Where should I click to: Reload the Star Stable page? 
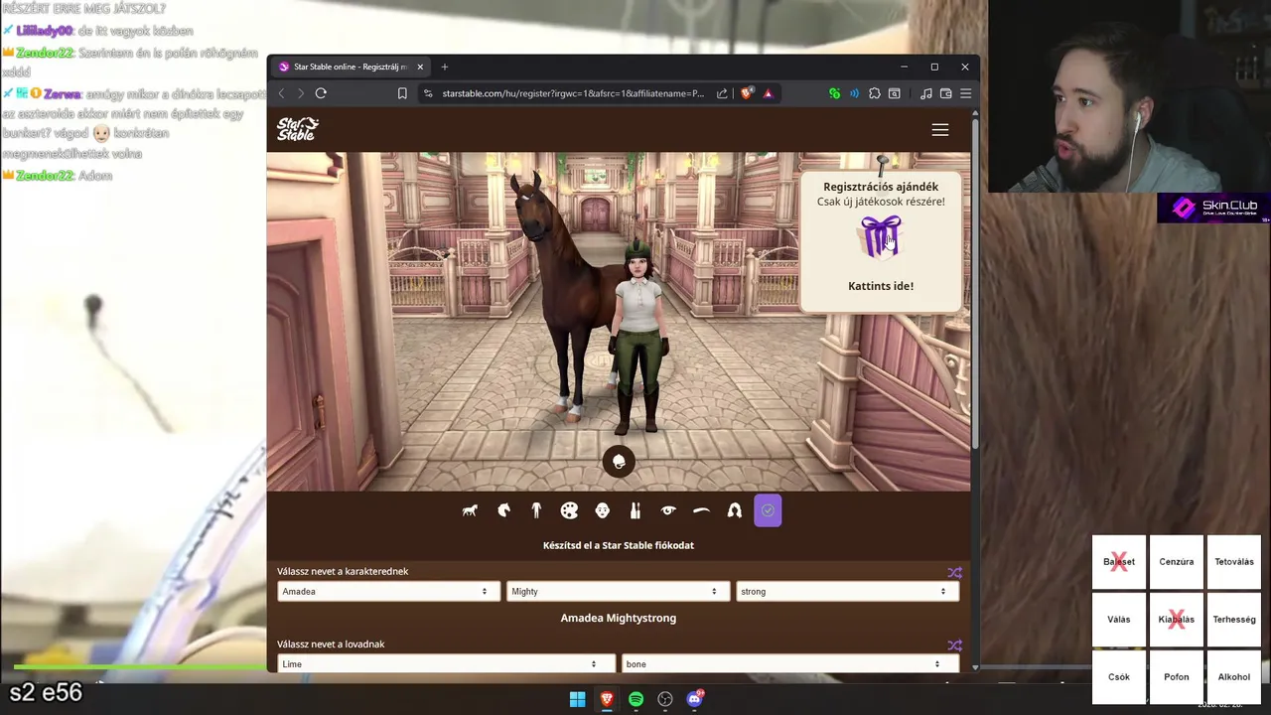click(321, 93)
